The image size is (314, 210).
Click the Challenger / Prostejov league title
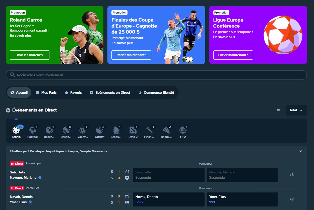[58, 151]
